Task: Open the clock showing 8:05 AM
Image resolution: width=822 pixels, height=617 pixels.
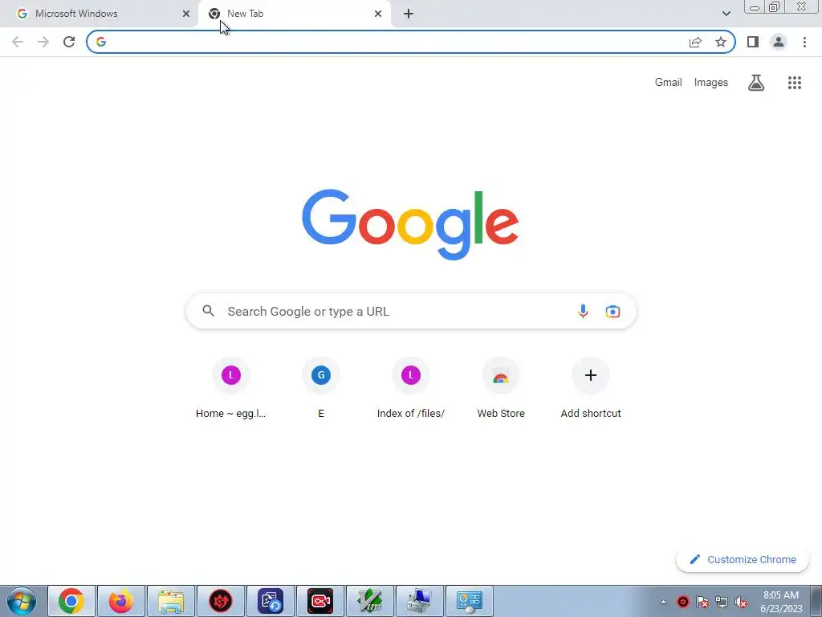Action: pyautogui.click(x=781, y=602)
